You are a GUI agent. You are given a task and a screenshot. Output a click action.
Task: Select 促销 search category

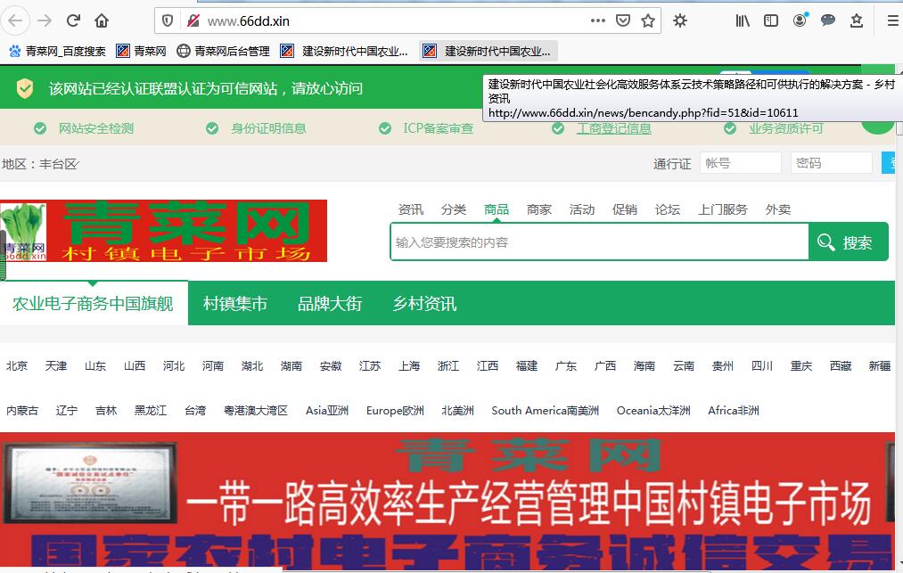pos(624,209)
